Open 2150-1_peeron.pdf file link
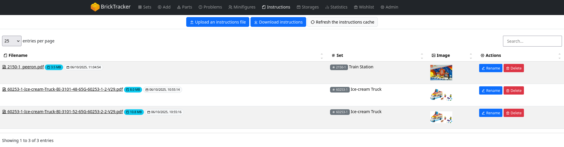Screen dimensions: 564x147 [x=23, y=67]
